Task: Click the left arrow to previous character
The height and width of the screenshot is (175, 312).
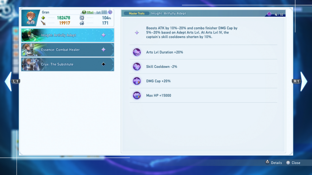Action: (8, 81)
